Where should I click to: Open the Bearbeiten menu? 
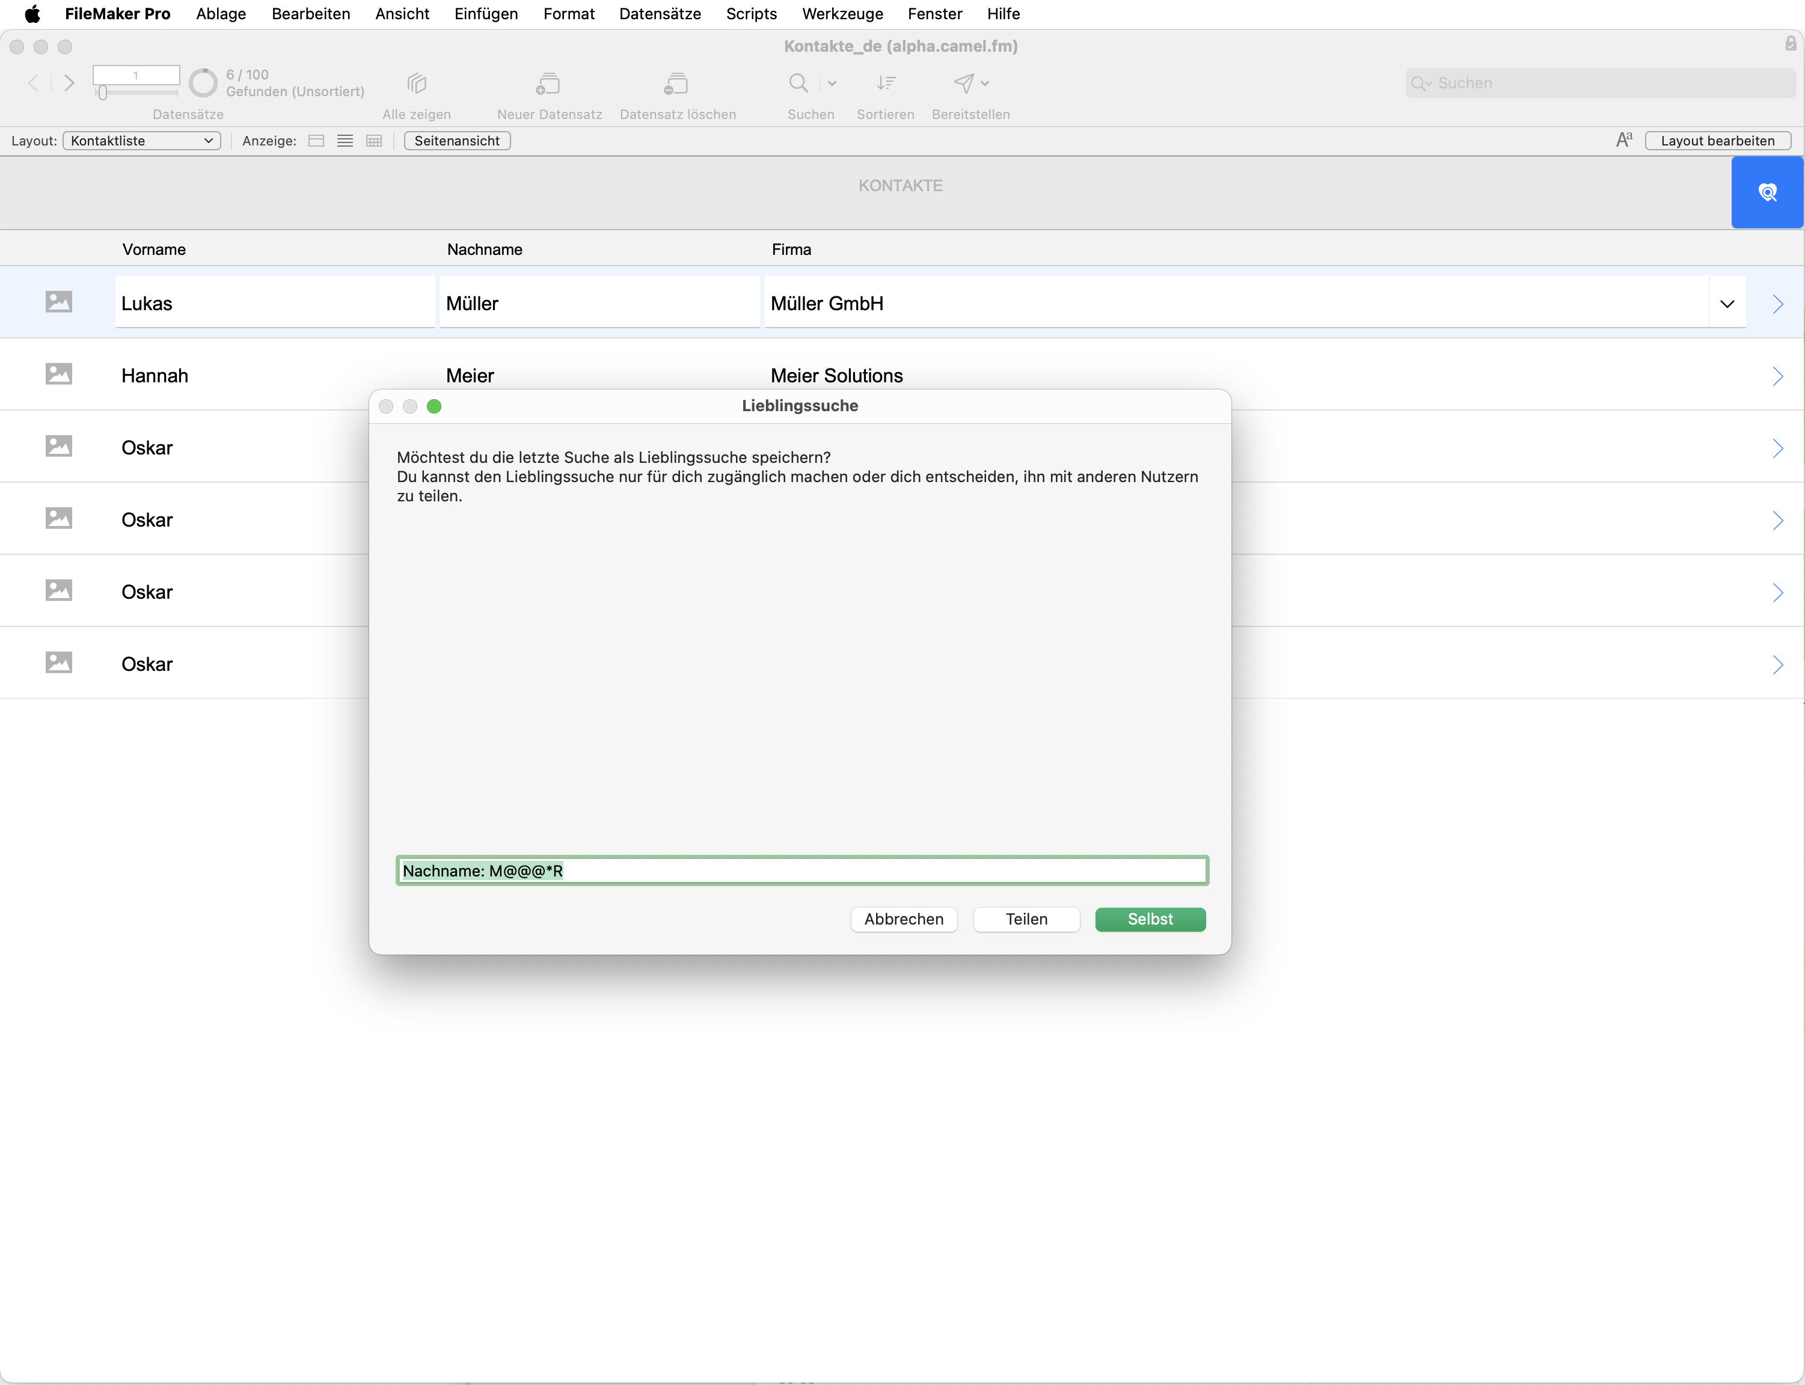point(311,14)
